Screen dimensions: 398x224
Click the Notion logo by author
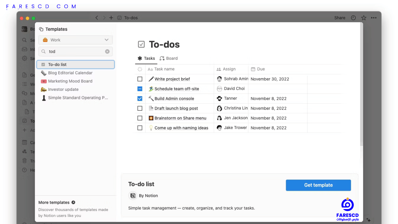tap(133, 196)
